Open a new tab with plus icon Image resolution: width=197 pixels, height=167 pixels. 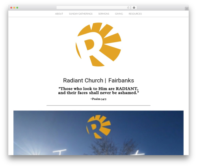(x=187, y=9)
